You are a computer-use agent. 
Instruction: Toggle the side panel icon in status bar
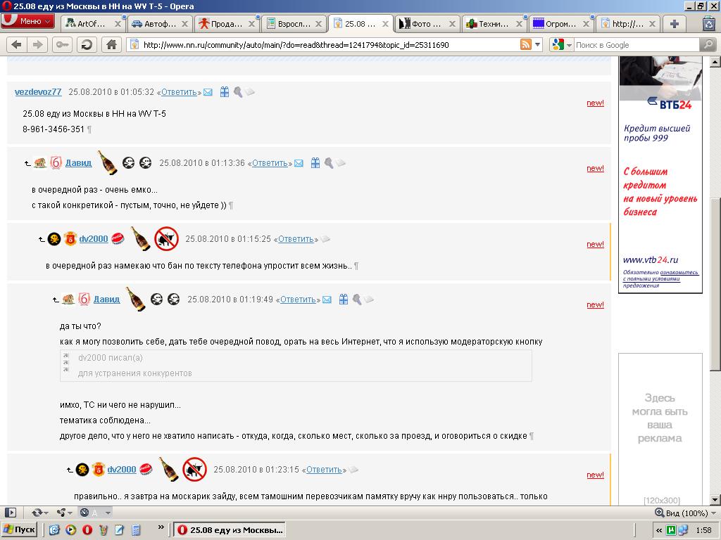pos(10,513)
